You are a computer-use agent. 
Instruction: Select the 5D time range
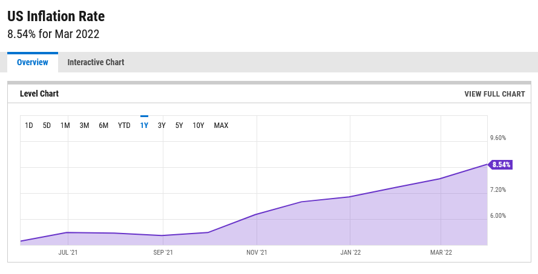(47, 126)
